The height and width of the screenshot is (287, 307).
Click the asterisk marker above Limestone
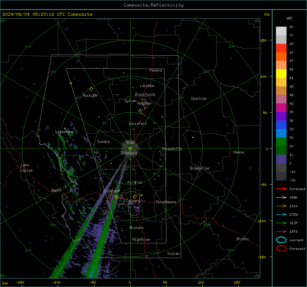coord(65,129)
